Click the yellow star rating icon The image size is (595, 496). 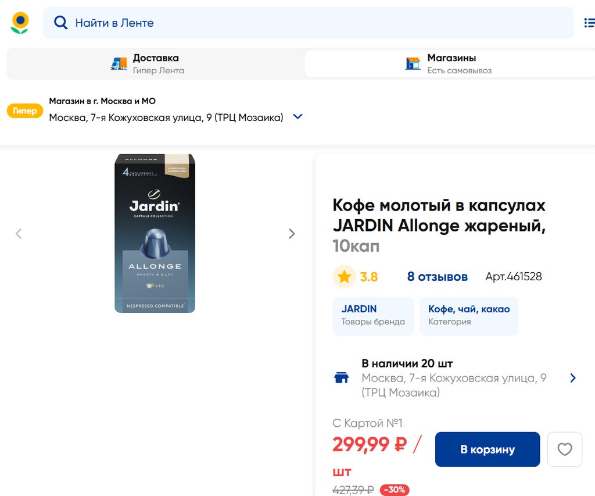pyautogui.click(x=344, y=277)
